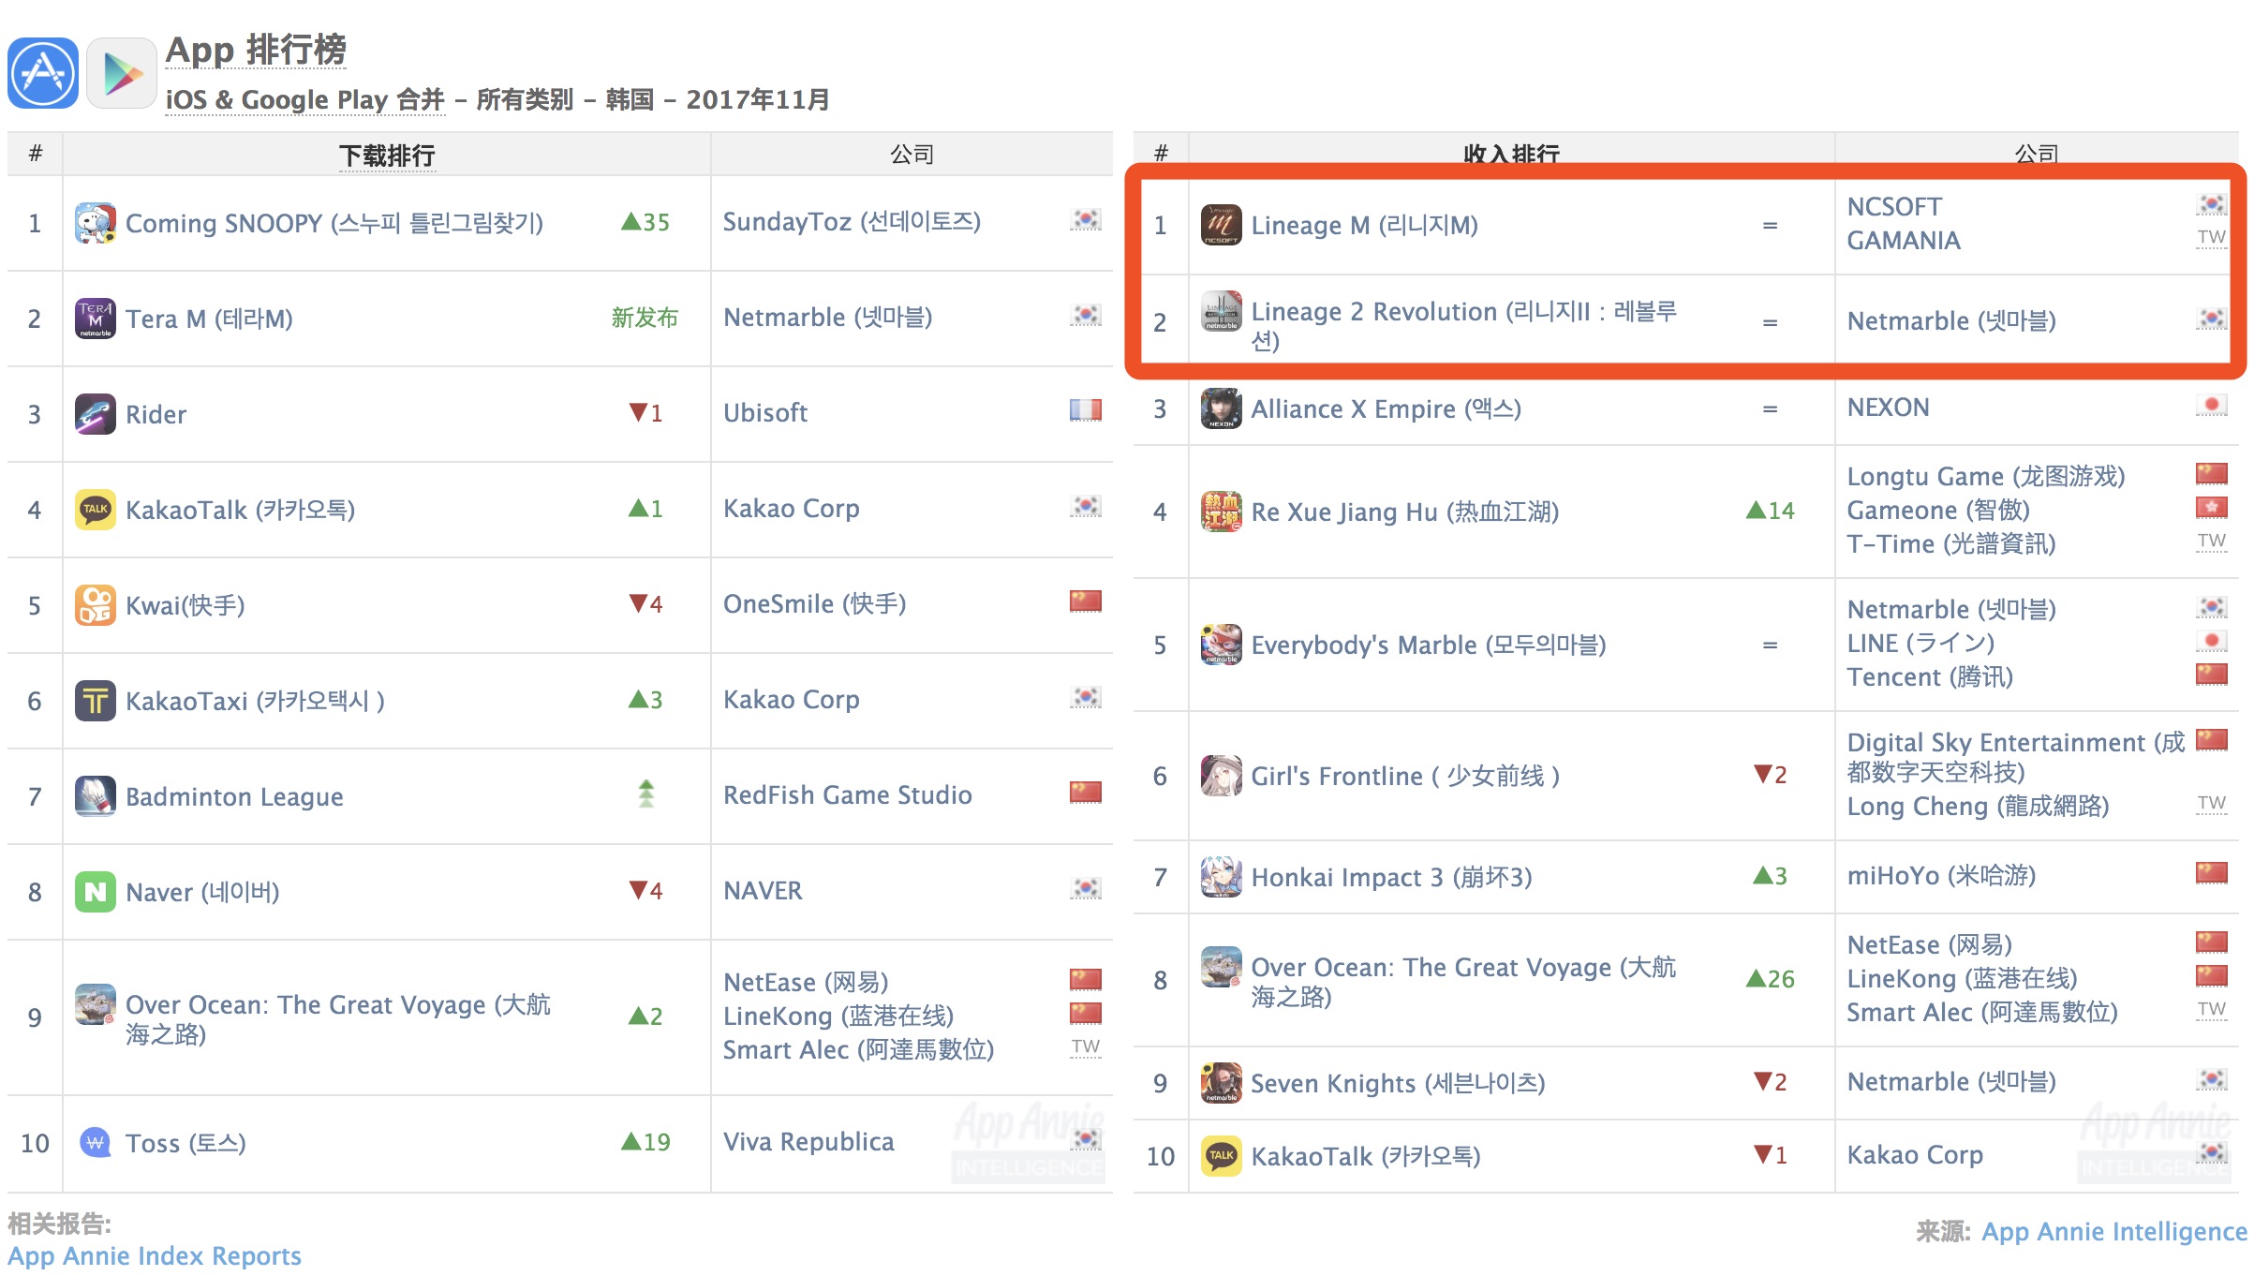The image size is (2254, 1276).
Task: Open the Digital Sky Entertainment link
Action: tap(2015, 757)
